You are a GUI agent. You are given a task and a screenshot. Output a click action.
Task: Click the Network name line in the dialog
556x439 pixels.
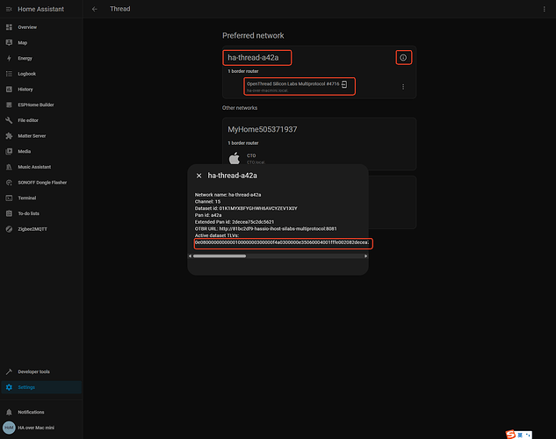coord(227,195)
